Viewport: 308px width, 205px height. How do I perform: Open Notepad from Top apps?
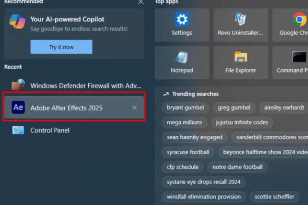182,63
